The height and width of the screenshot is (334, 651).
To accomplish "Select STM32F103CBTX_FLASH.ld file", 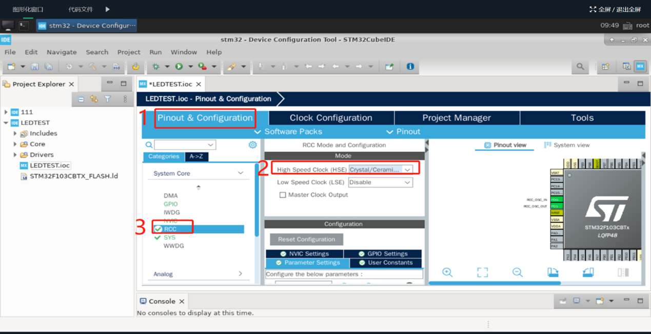I will click(74, 176).
